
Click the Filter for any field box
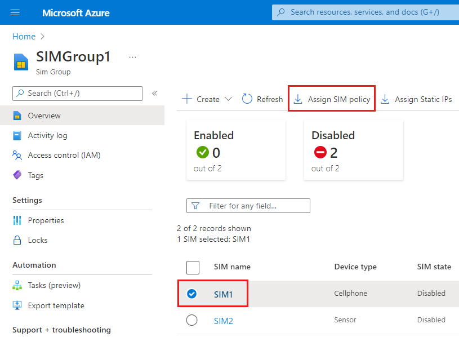[248, 206]
